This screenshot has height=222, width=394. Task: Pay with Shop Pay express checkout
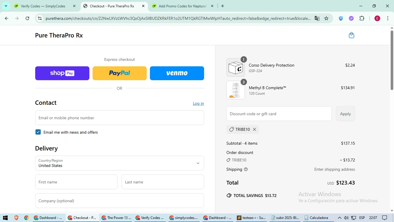tap(62, 73)
